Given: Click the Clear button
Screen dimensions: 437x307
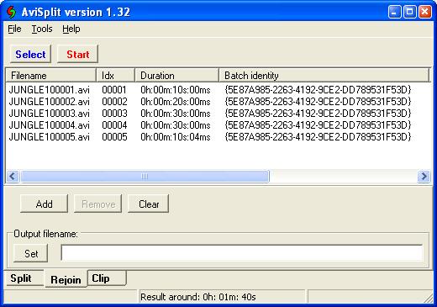Looking at the screenshot, I should (x=149, y=204).
